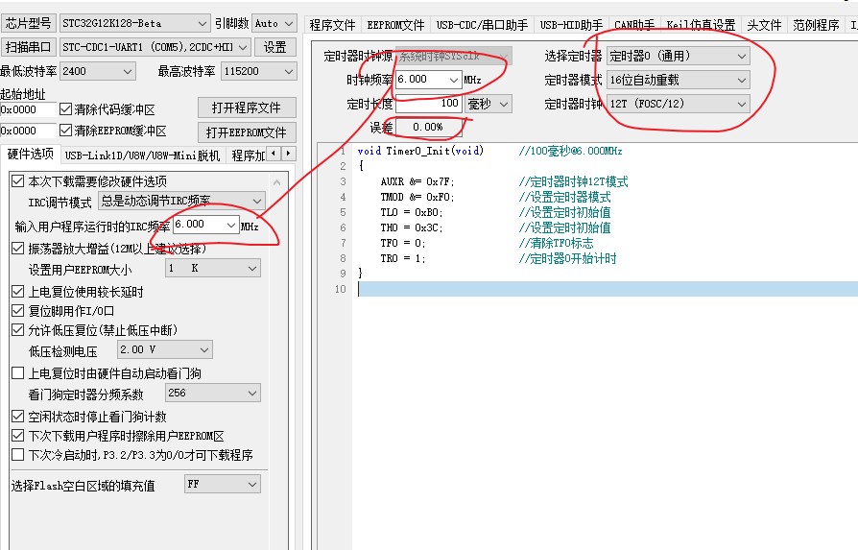The image size is (858, 550).
Task: Toggle 复位脚用作I/O口 checkbox
Action: [18, 311]
